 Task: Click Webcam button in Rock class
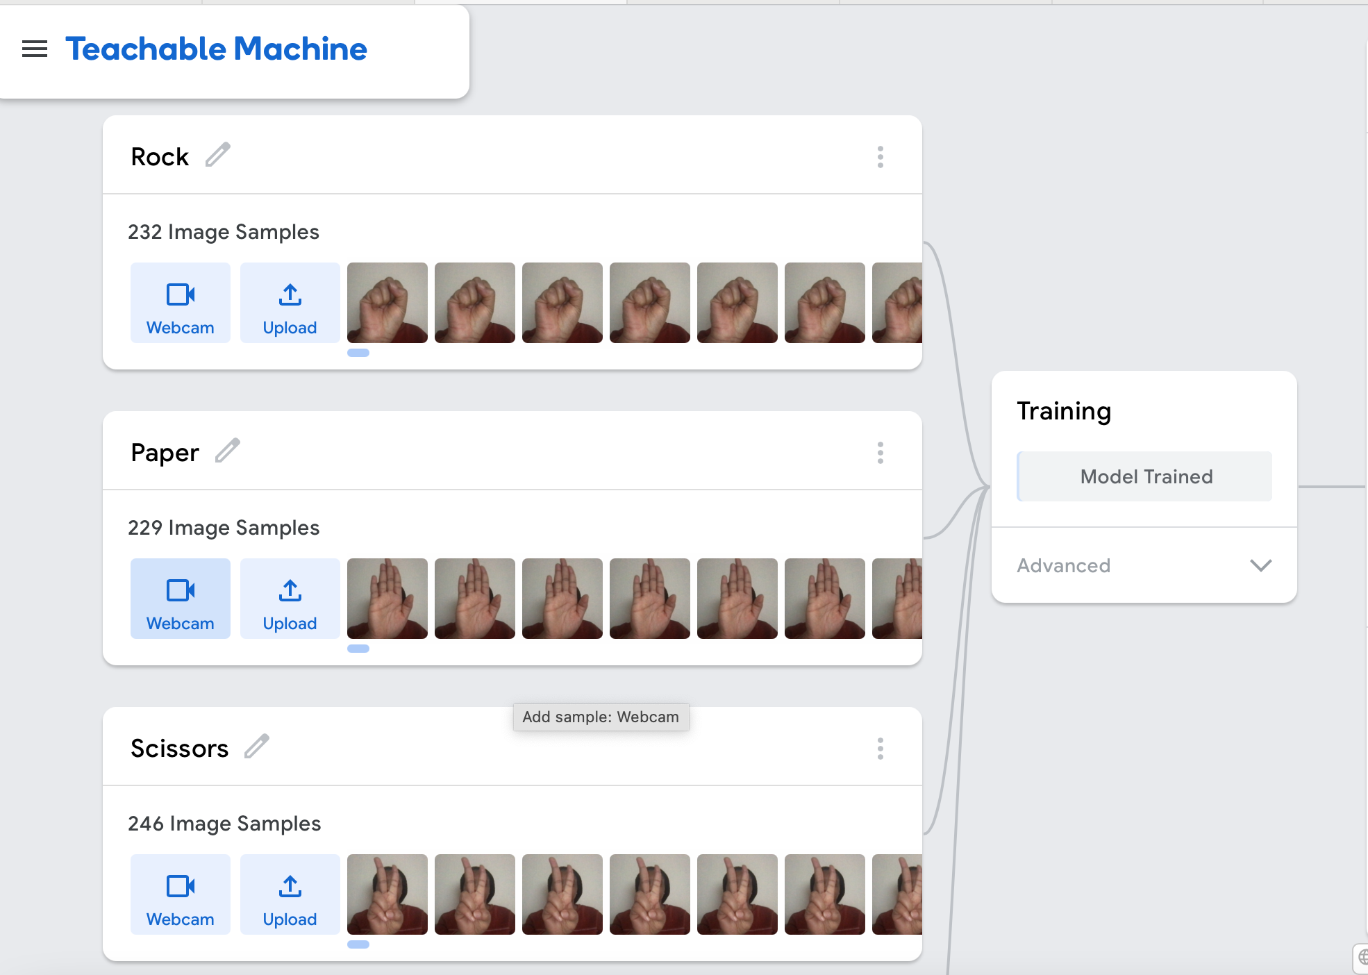(181, 303)
